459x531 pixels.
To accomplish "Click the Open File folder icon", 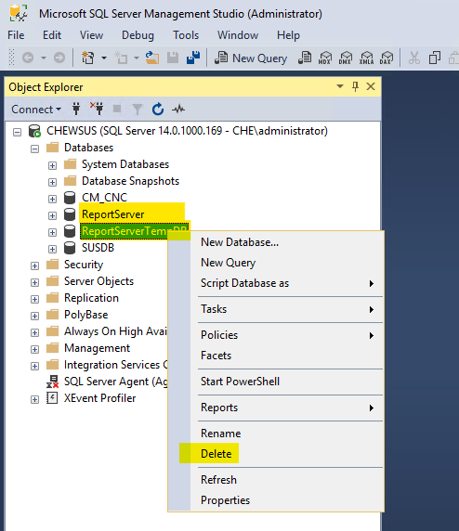I will pyautogui.click(x=152, y=58).
